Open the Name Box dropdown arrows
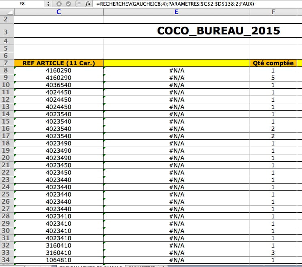 tap(48, 4)
